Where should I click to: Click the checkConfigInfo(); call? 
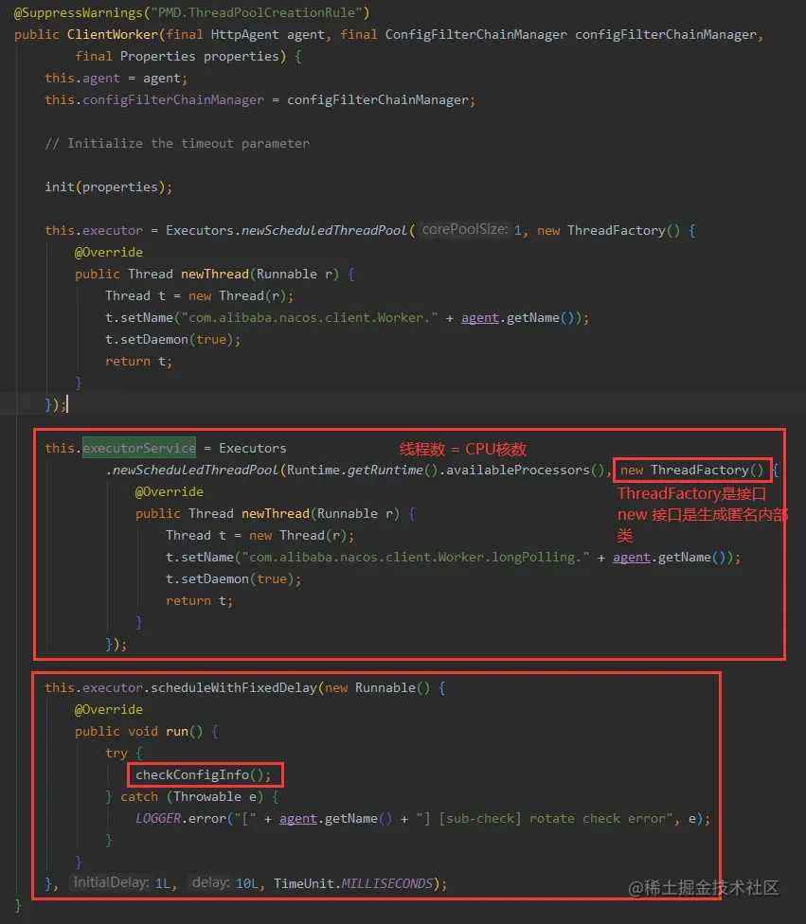click(204, 775)
